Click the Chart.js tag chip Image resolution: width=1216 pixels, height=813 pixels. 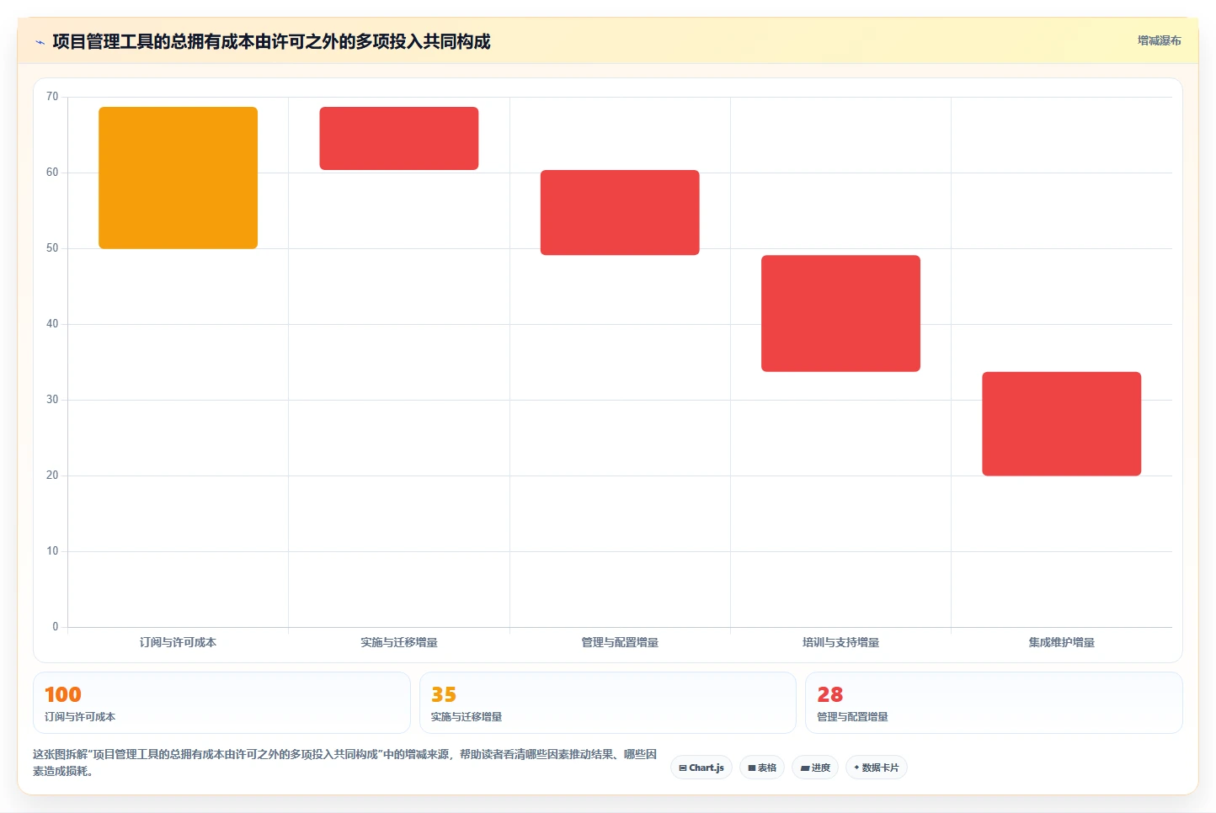click(701, 768)
